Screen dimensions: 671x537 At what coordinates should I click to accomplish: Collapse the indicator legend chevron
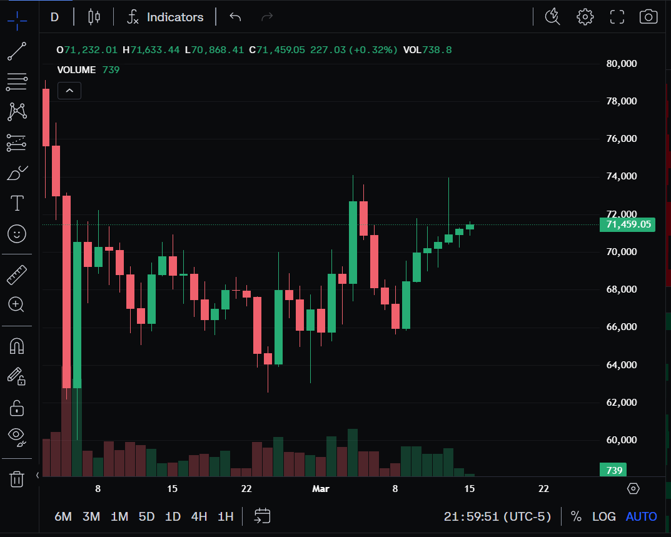[x=69, y=91]
